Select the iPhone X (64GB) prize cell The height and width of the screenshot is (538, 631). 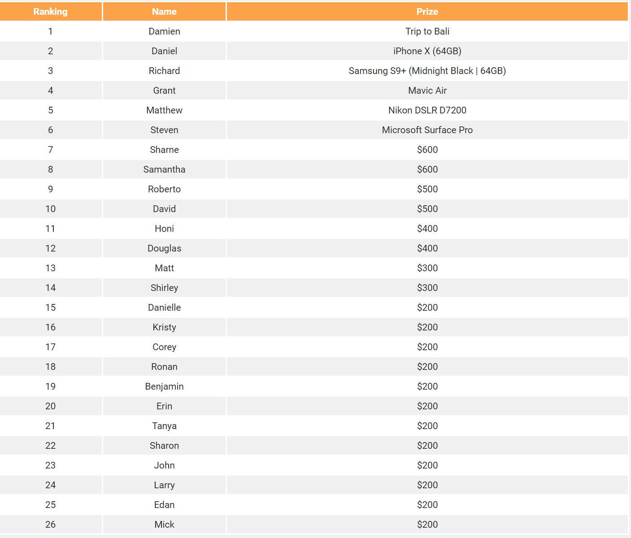[x=427, y=51]
